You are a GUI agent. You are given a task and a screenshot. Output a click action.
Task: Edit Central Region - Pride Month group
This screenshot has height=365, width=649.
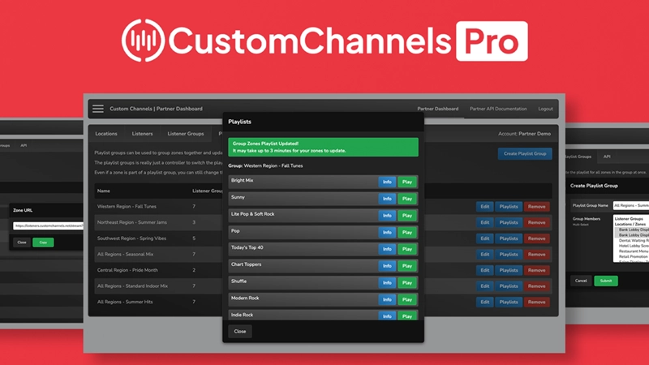(484, 270)
